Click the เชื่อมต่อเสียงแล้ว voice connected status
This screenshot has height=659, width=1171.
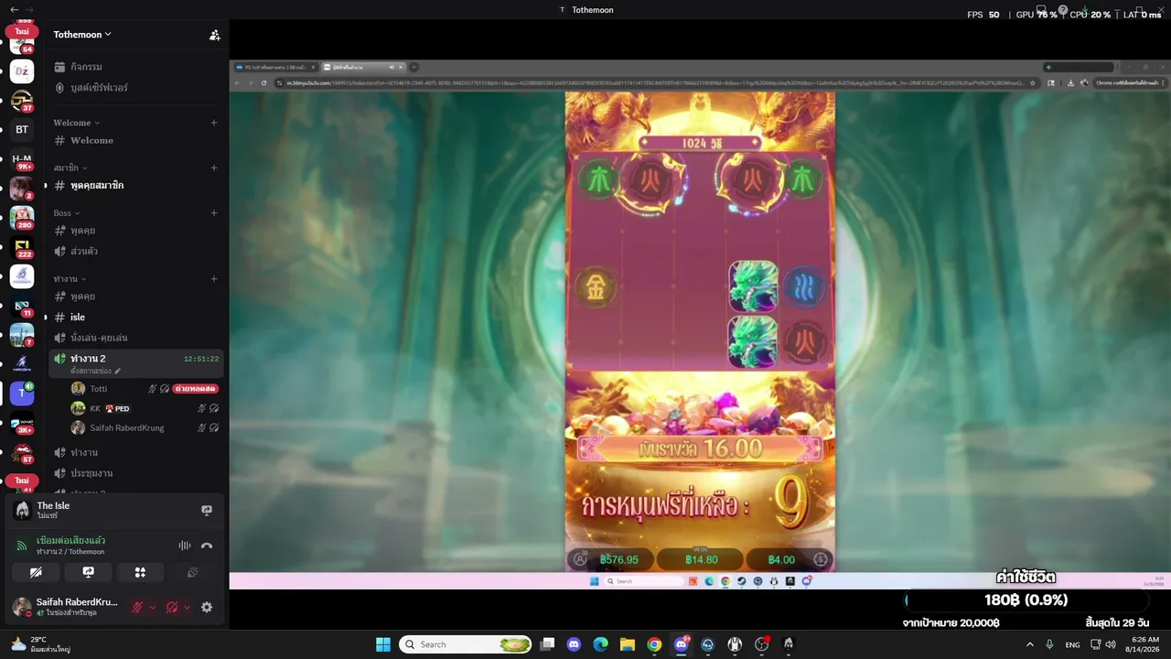tap(71, 540)
